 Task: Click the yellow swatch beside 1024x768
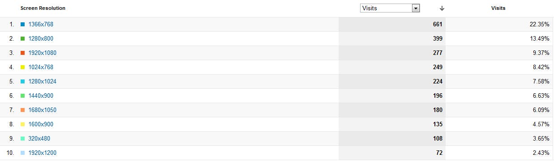[22, 67]
